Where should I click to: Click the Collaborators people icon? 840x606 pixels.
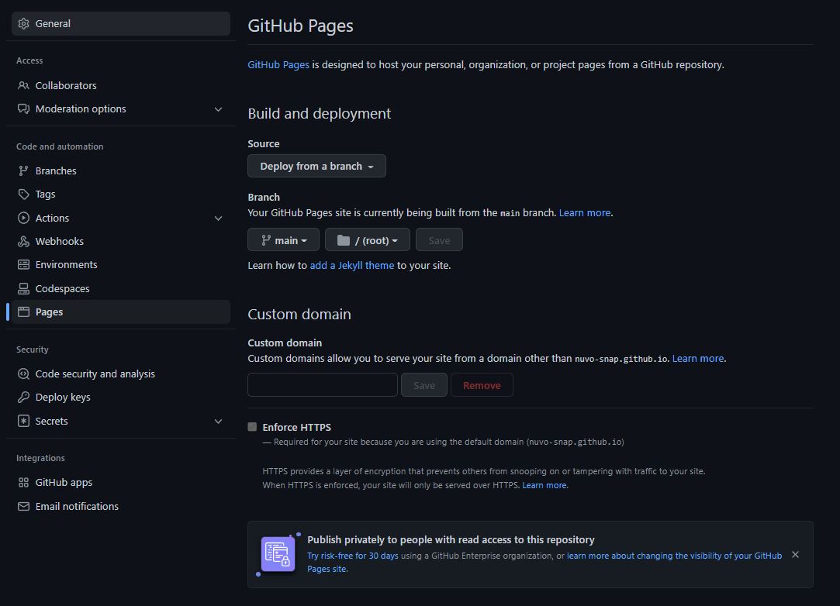pos(23,86)
